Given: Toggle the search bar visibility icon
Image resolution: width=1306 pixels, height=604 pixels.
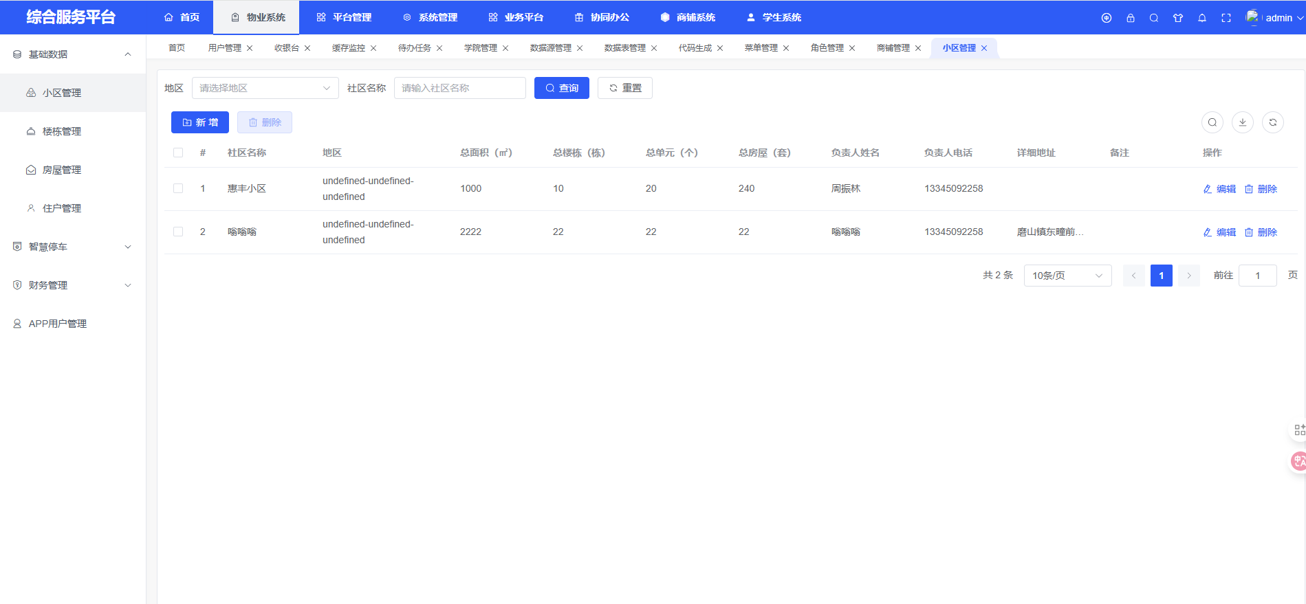Looking at the screenshot, I should pyautogui.click(x=1212, y=122).
